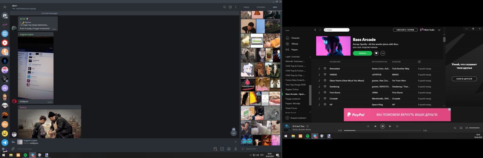Pause playback with the round player button
This screenshot has width=483, height=158.
tap(382, 126)
